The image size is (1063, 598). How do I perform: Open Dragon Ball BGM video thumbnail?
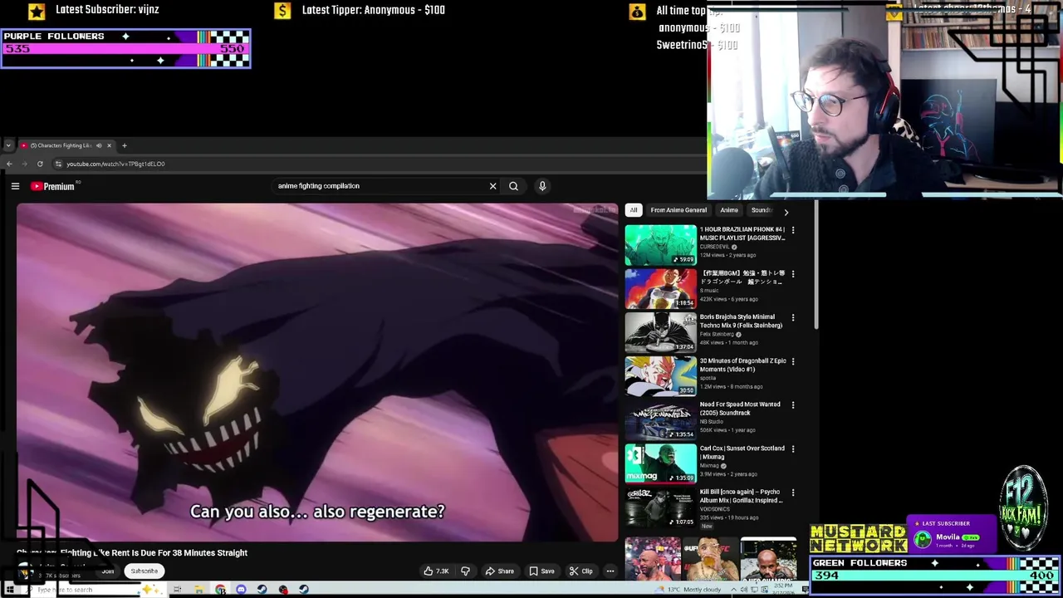coord(661,289)
